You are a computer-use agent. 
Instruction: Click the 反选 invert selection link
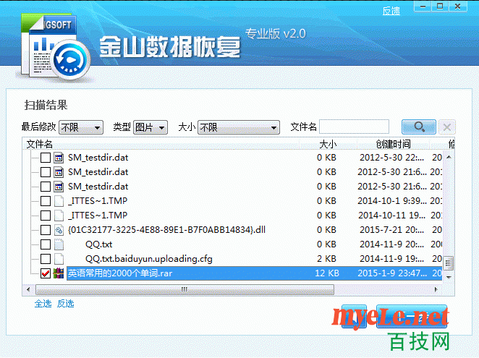click(66, 304)
